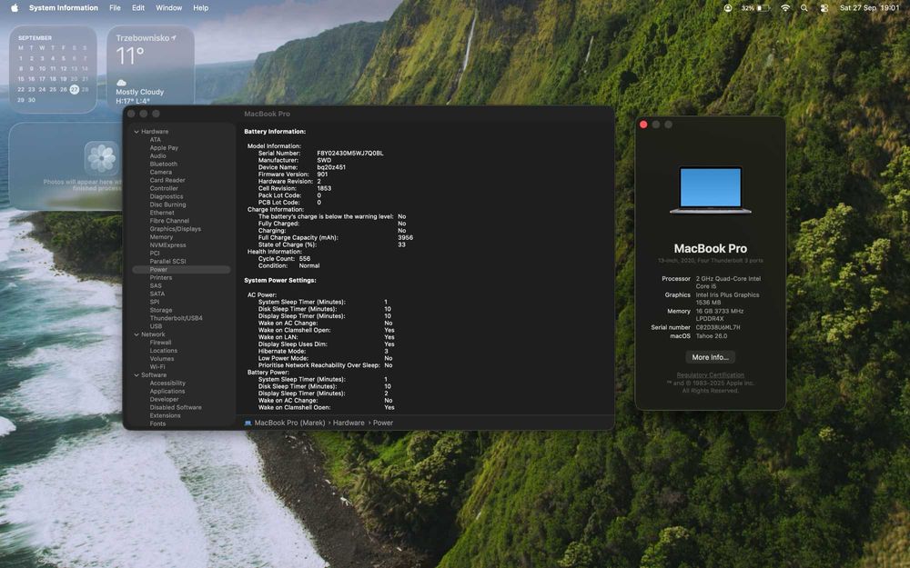Select Wi-Fi under Network in sidebar

pos(157,367)
